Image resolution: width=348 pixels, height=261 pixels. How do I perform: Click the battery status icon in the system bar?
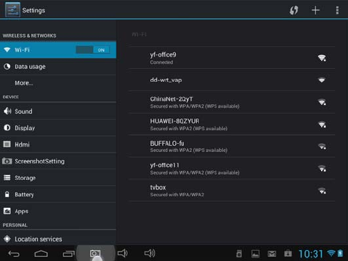pyautogui.click(x=341, y=254)
